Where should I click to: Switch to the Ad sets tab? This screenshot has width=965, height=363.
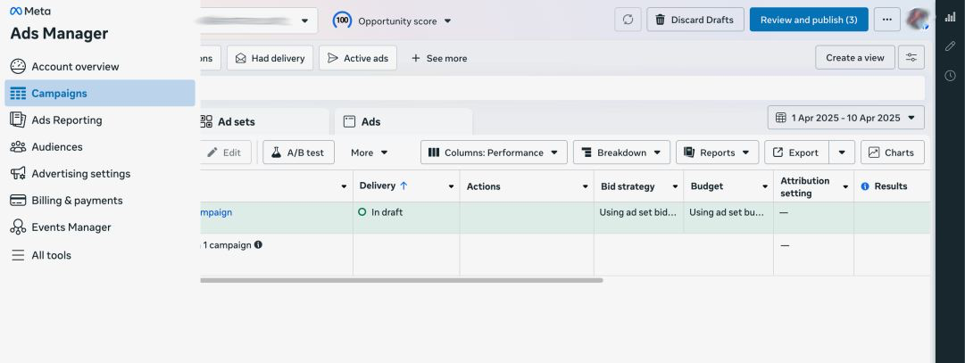[264, 122]
